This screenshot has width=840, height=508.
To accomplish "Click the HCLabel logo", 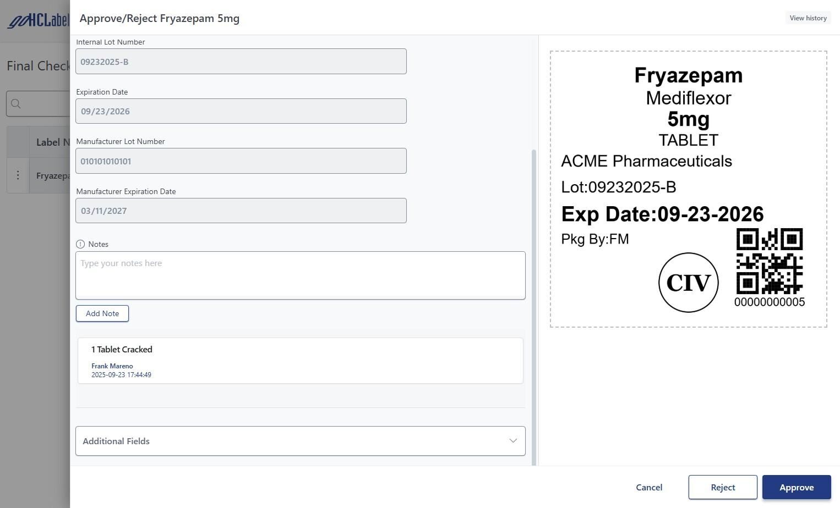I will coord(39,21).
